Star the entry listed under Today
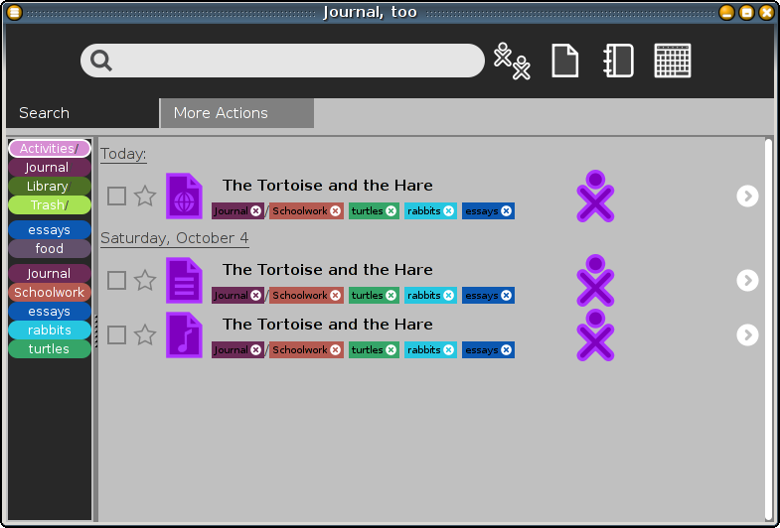The height and width of the screenshot is (528, 780). 145,197
